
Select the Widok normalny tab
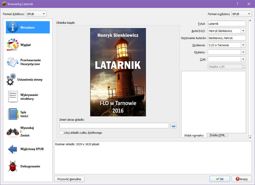click(x=194, y=135)
